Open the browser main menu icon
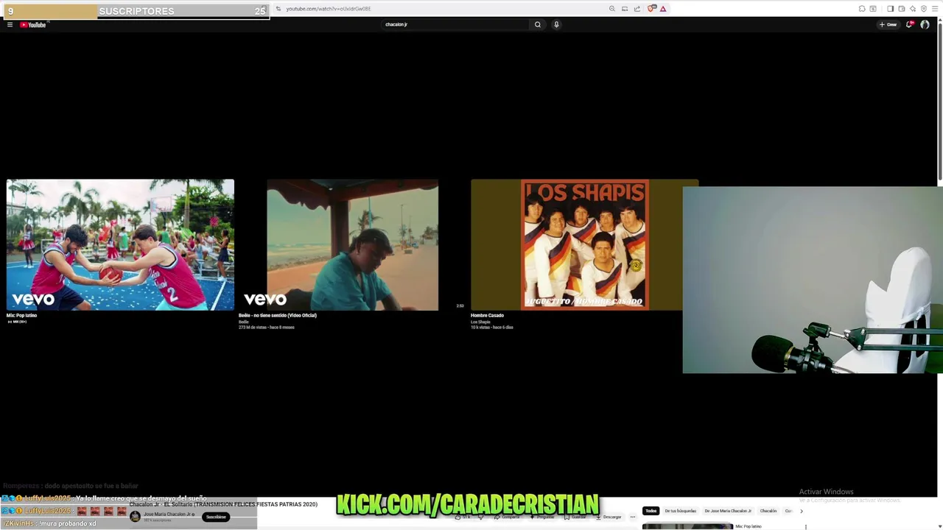This screenshot has height=530, width=943. 934,9
